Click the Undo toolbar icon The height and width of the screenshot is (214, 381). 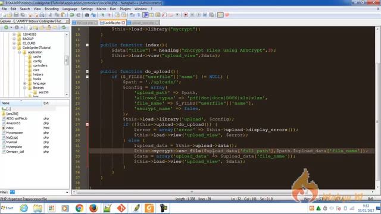pyautogui.click(x=72, y=15)
